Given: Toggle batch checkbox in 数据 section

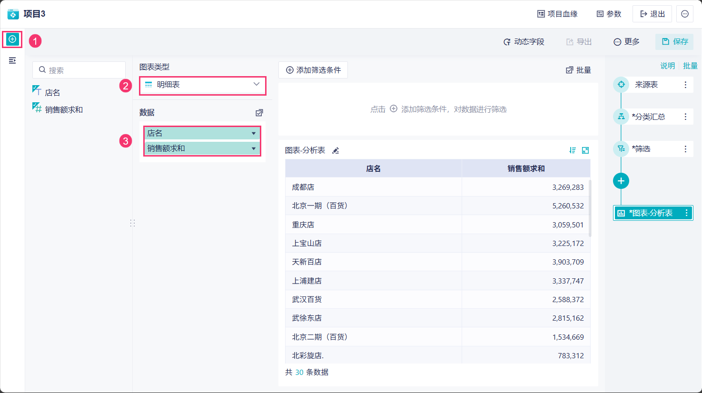Looking at the screenshot, I should 259,113.
